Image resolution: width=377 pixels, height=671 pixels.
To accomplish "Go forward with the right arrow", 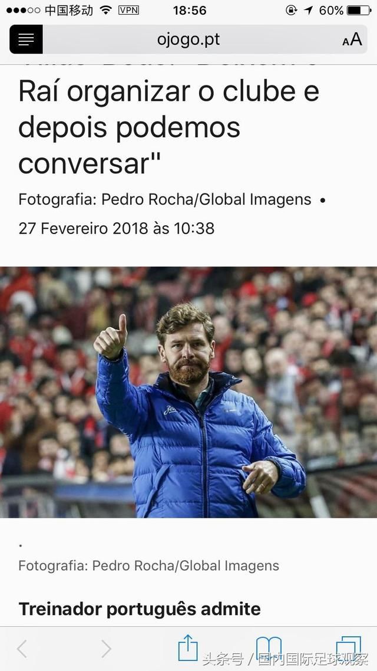I will click(x=106, y=649).
